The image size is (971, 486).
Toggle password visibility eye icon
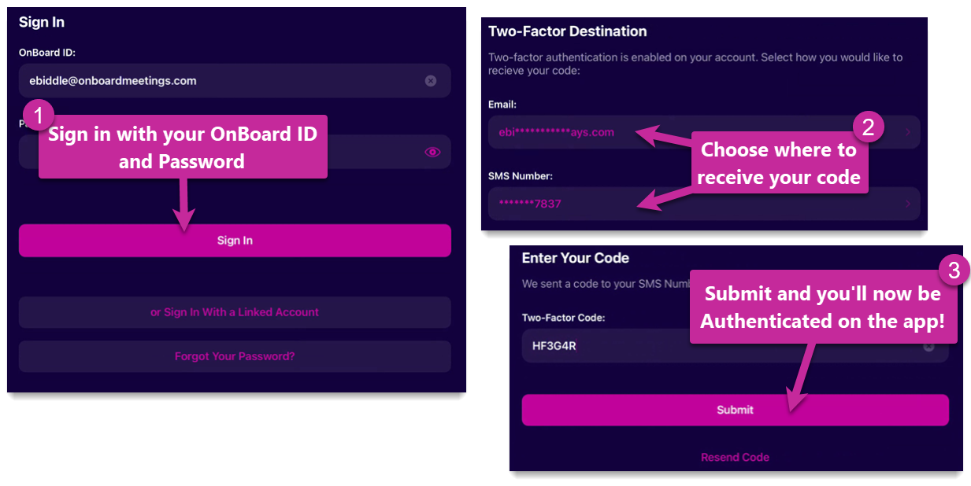(x=432, y=152)
